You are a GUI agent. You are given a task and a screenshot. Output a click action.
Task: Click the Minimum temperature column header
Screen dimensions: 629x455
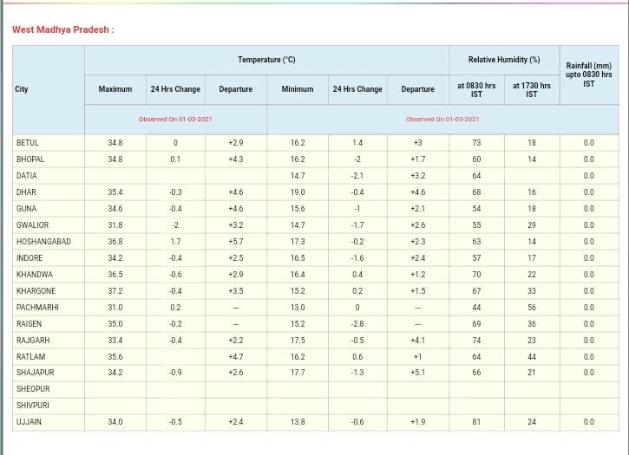[x=297, y=89]
